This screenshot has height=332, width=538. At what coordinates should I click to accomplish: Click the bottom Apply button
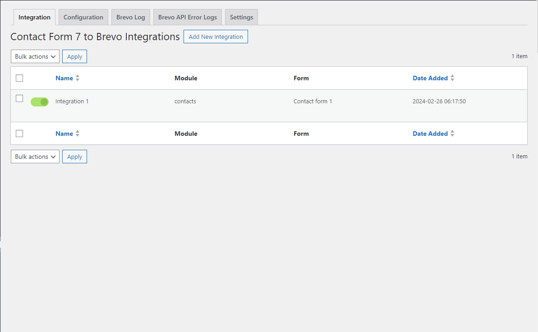74,157
